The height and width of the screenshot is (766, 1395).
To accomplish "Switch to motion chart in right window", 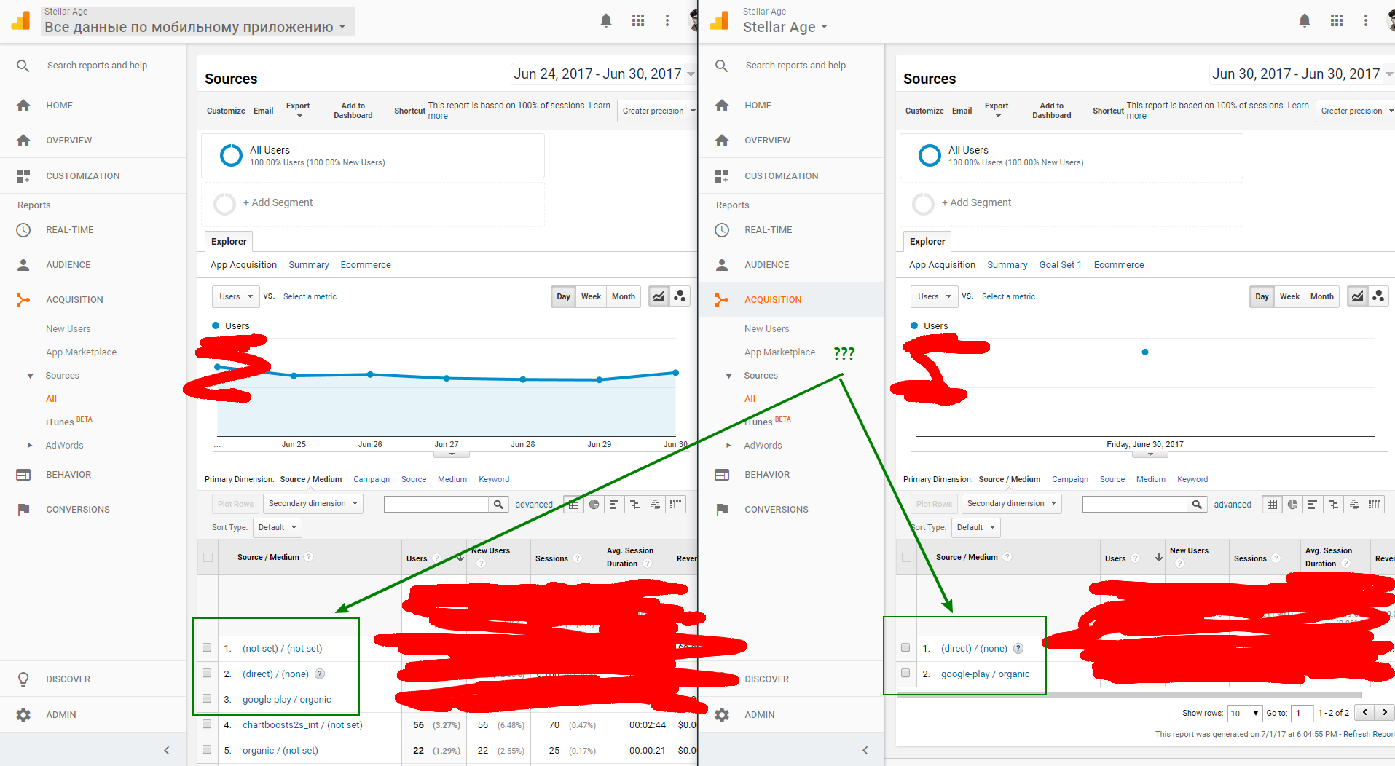I will click(1378, 296).
